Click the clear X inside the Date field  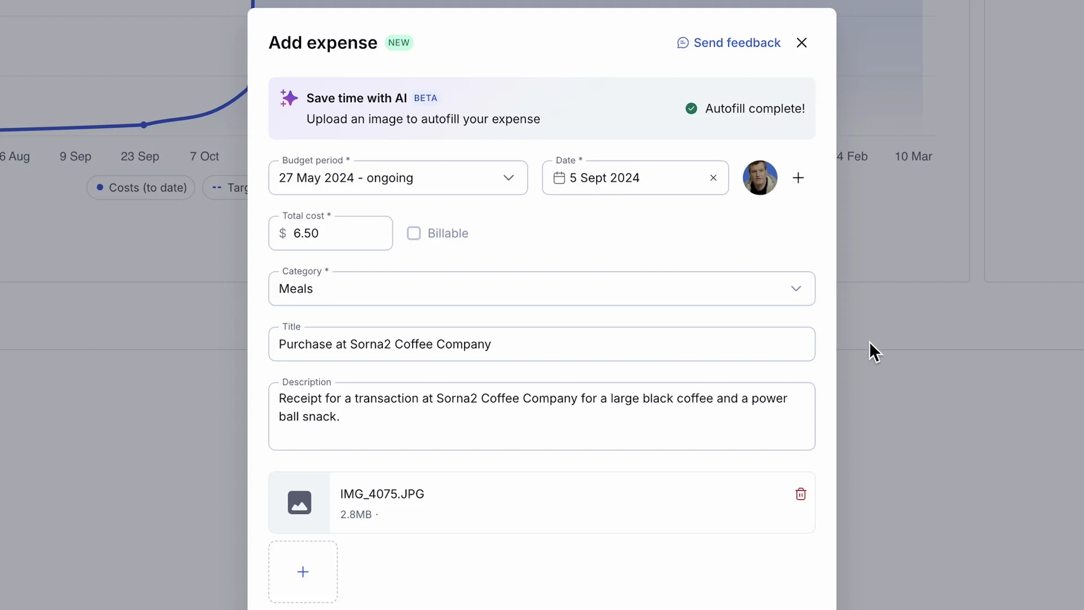tap(713, 178)
